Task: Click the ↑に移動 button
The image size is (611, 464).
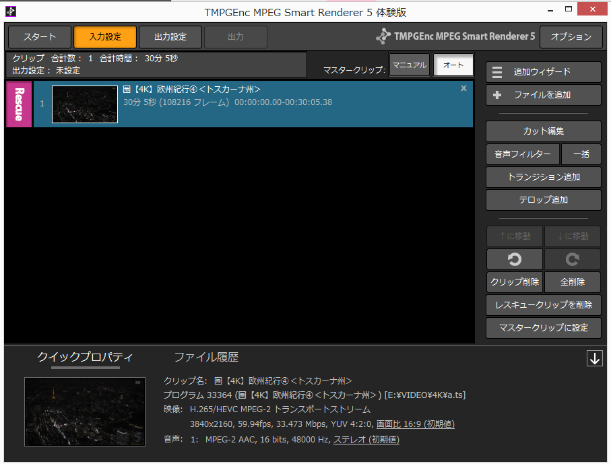Action: point(515,236)
